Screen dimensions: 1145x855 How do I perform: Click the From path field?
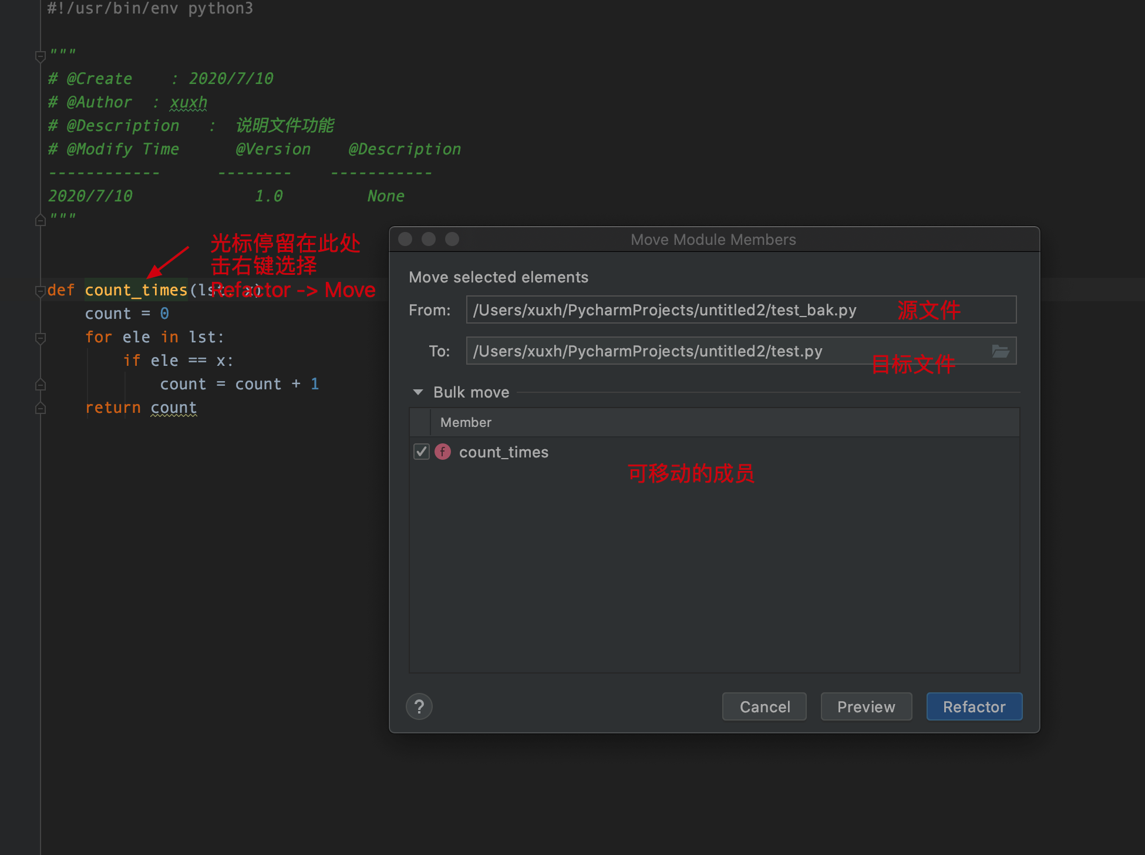pos(741,309)
